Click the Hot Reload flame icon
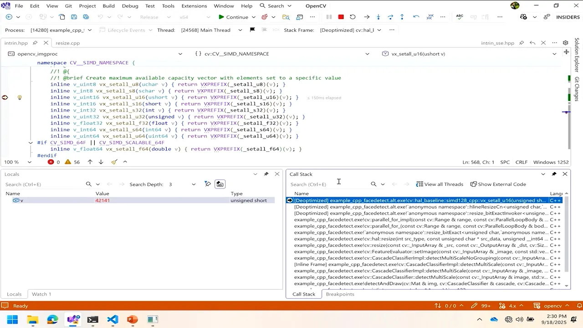 pos(265,17)
